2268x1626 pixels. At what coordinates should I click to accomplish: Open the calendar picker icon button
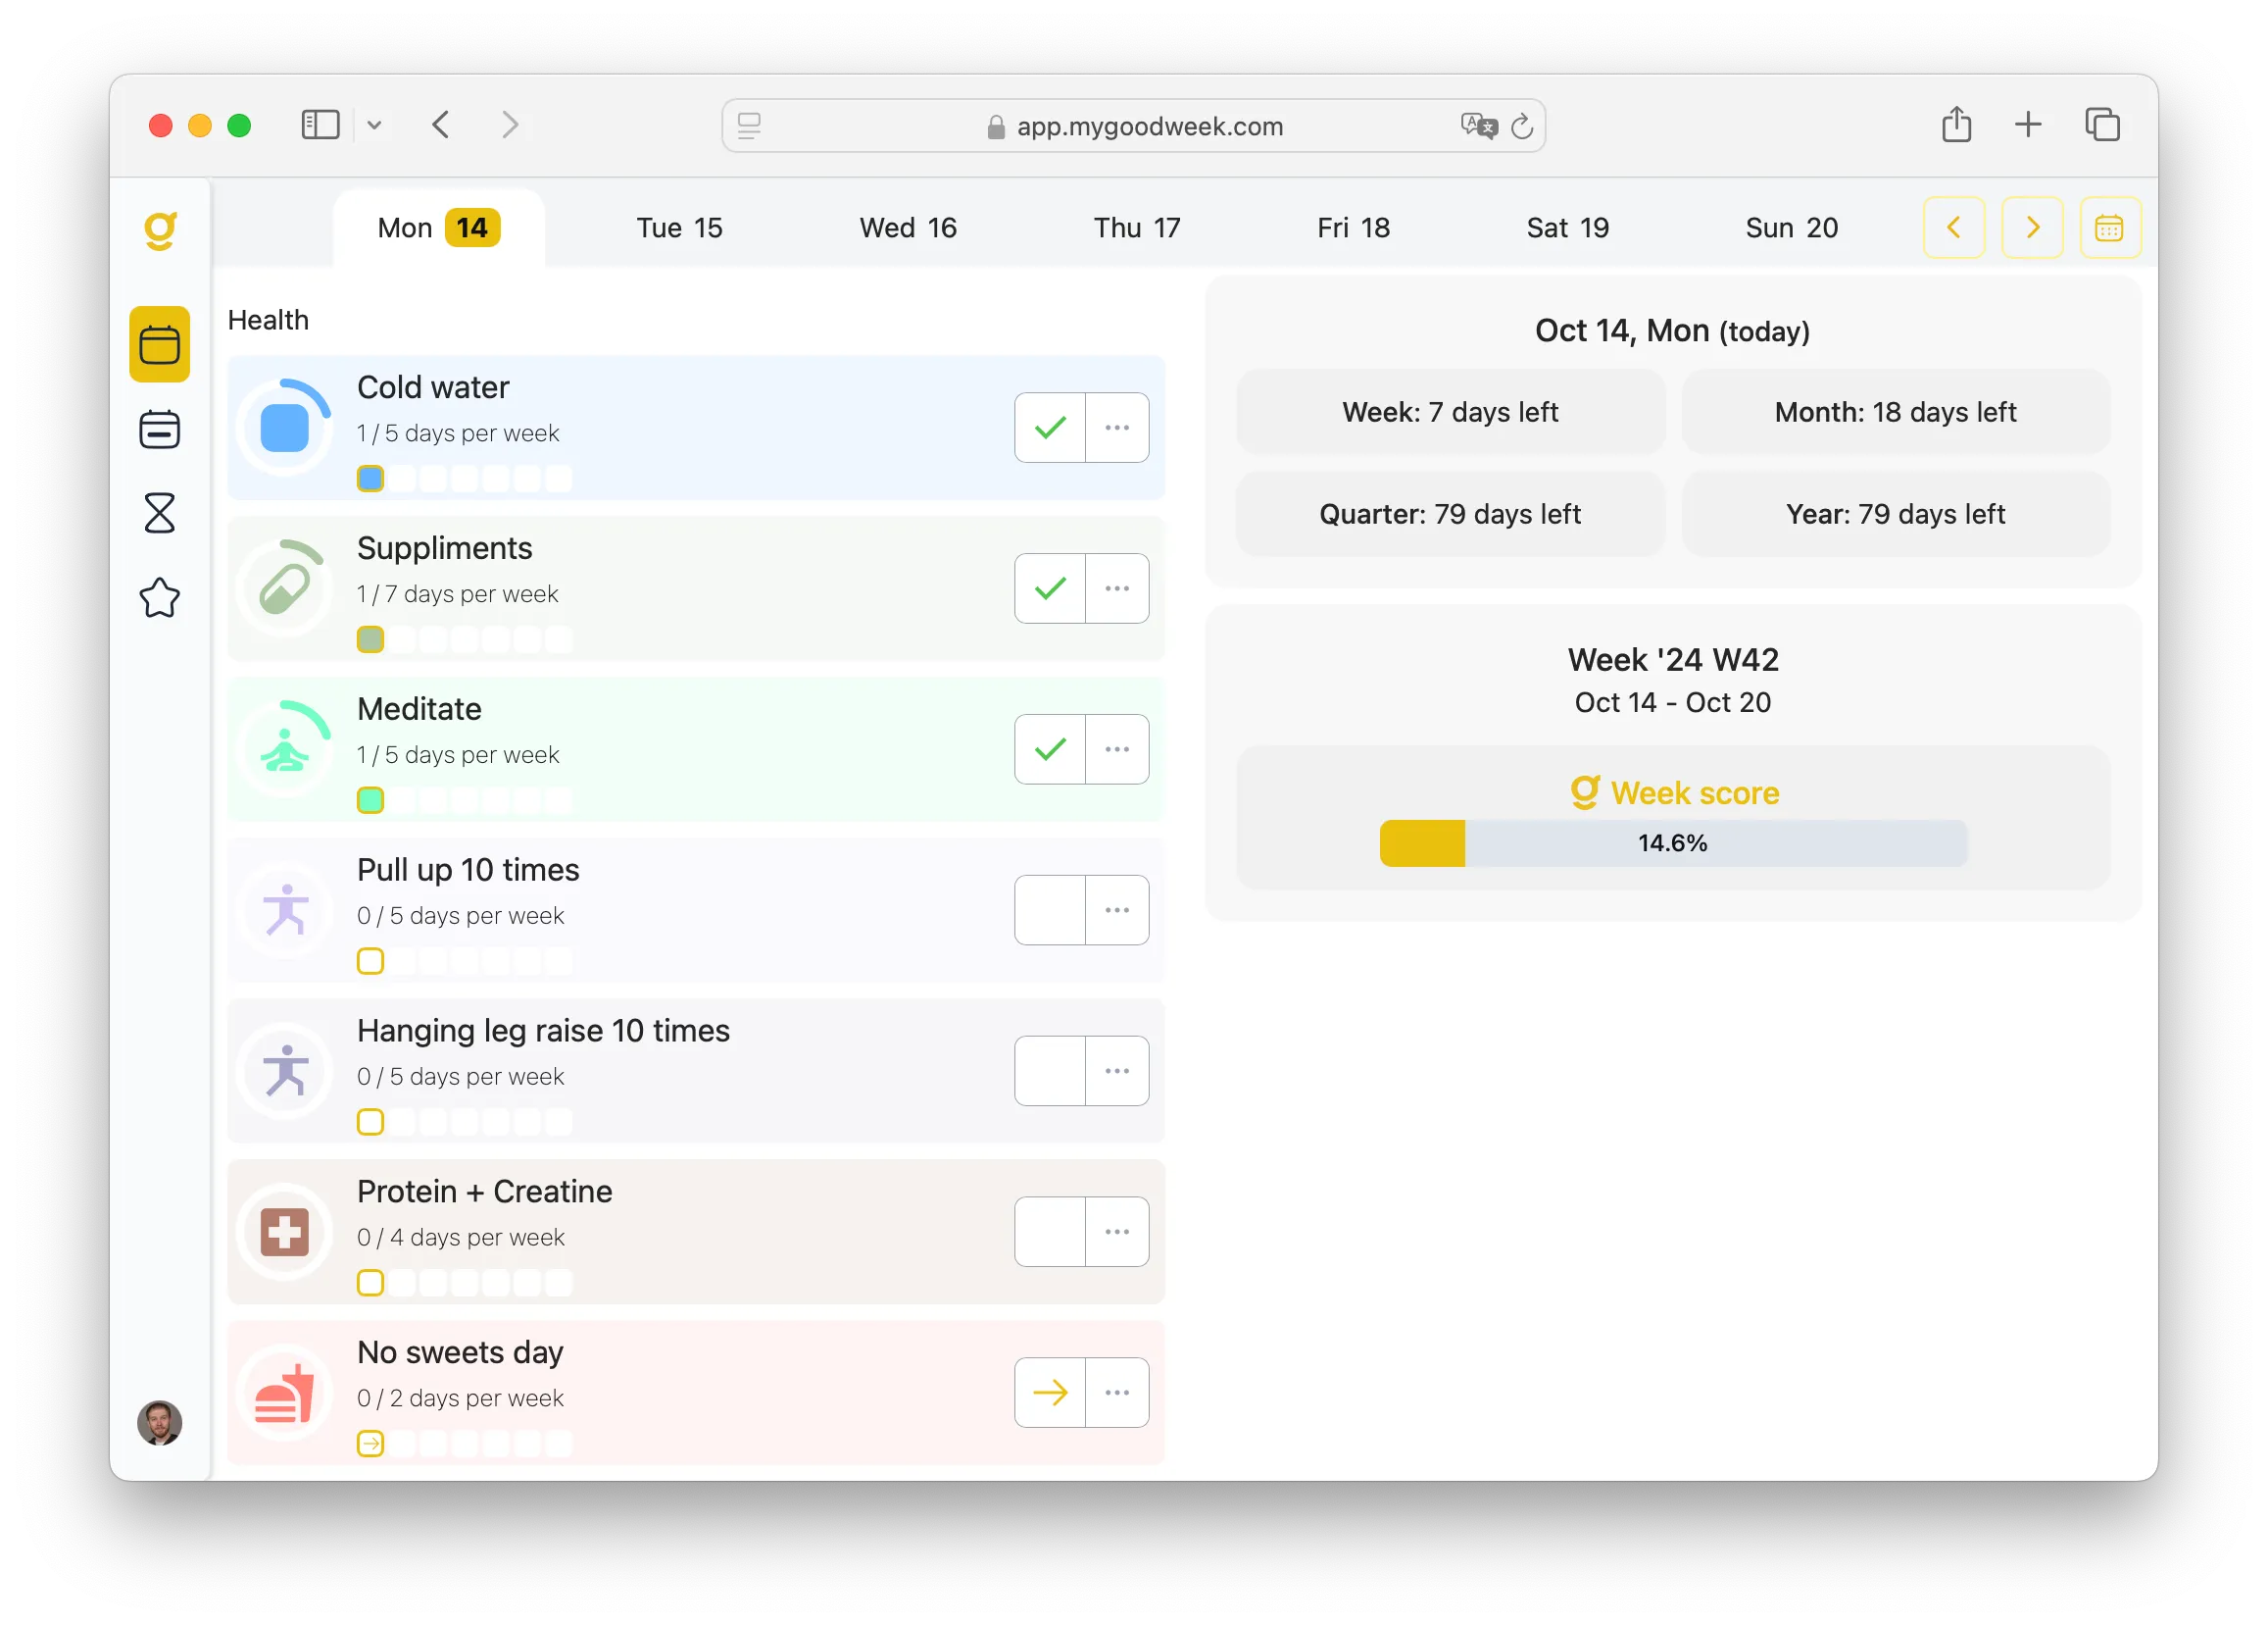point(2109,229)
